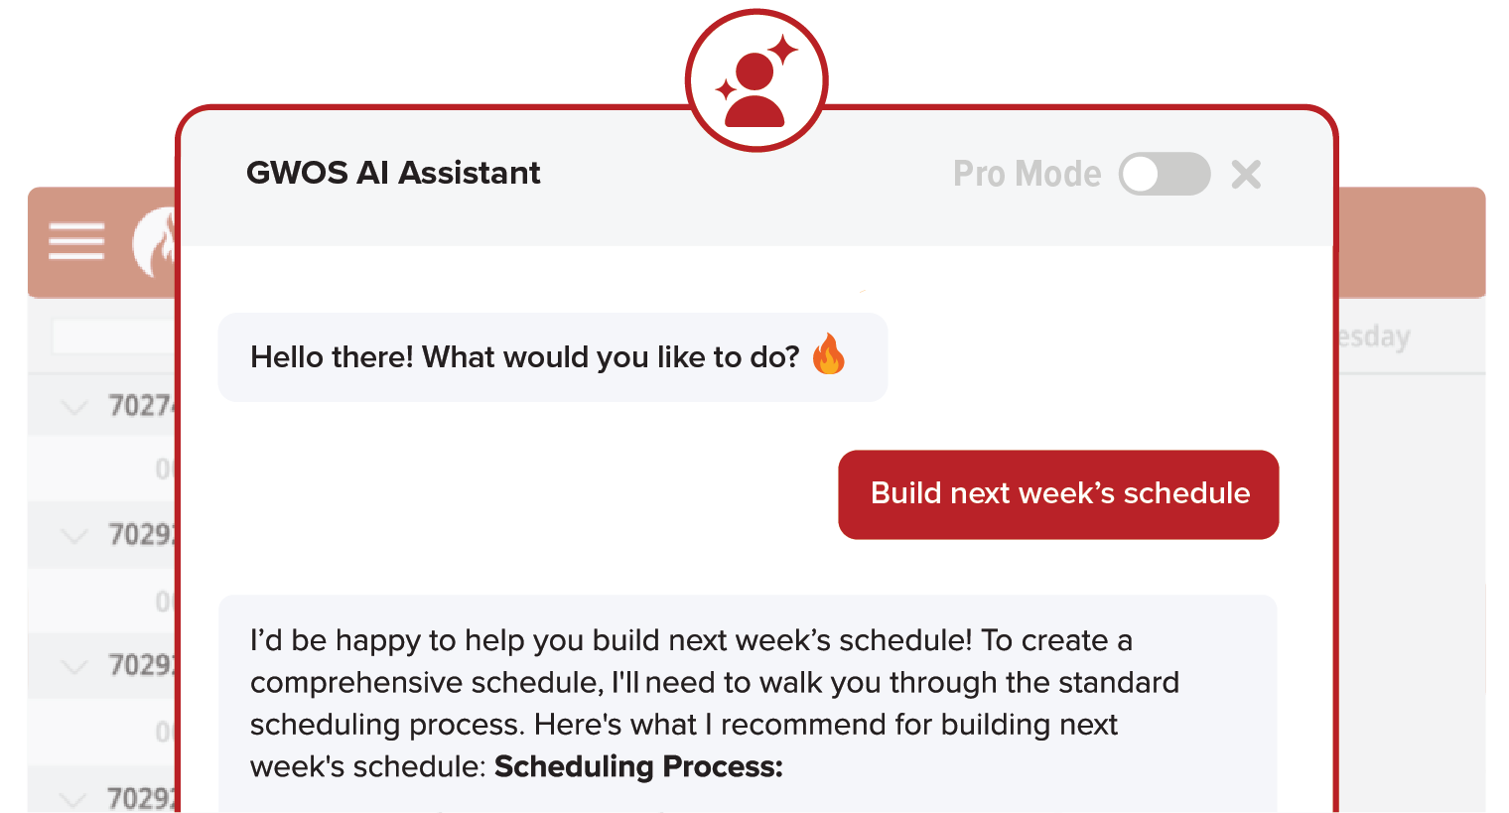Enable the Pro Mode toggle
This screenshot has height=813, width=1509.
[1164, 175]
